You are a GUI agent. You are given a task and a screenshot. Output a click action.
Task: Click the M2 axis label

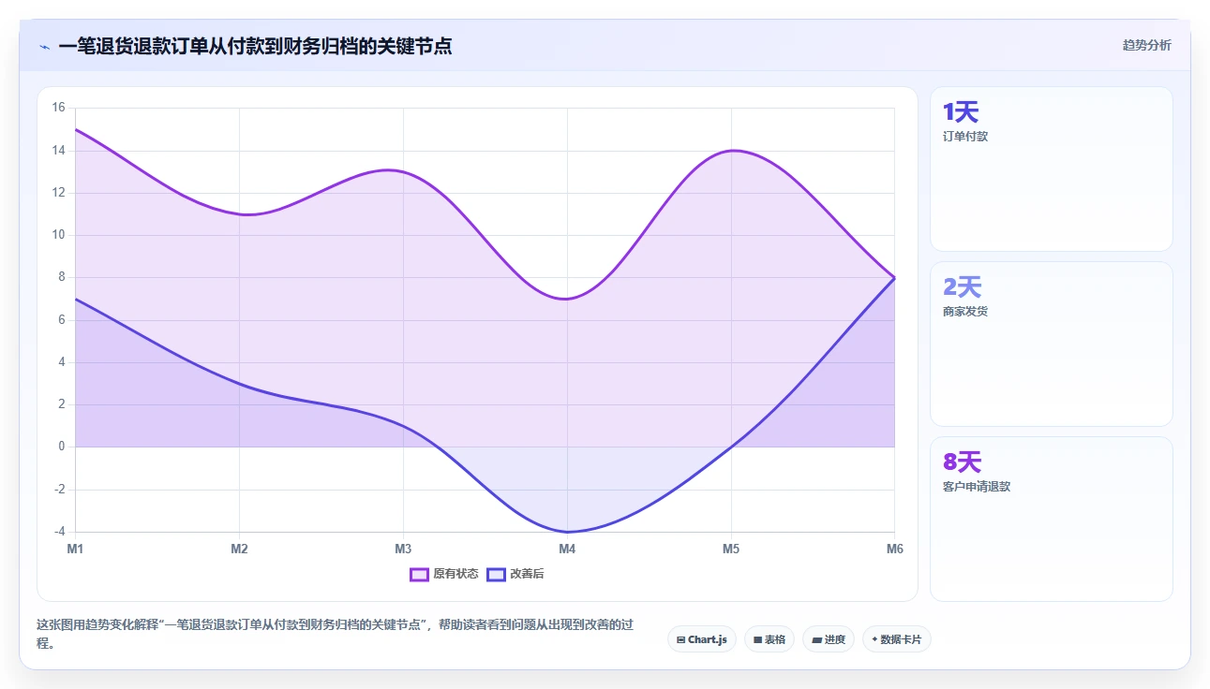pyautogui.click(x=239, y=549)
